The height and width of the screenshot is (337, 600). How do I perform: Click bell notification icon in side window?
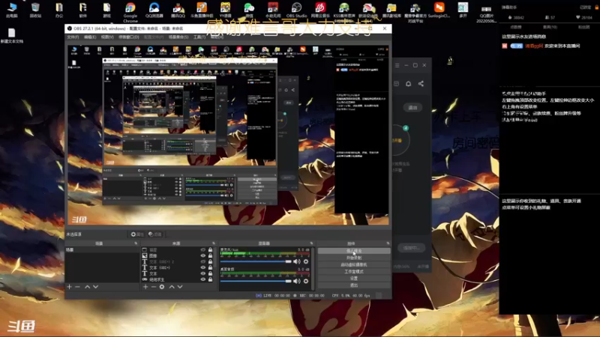point(408,84)
